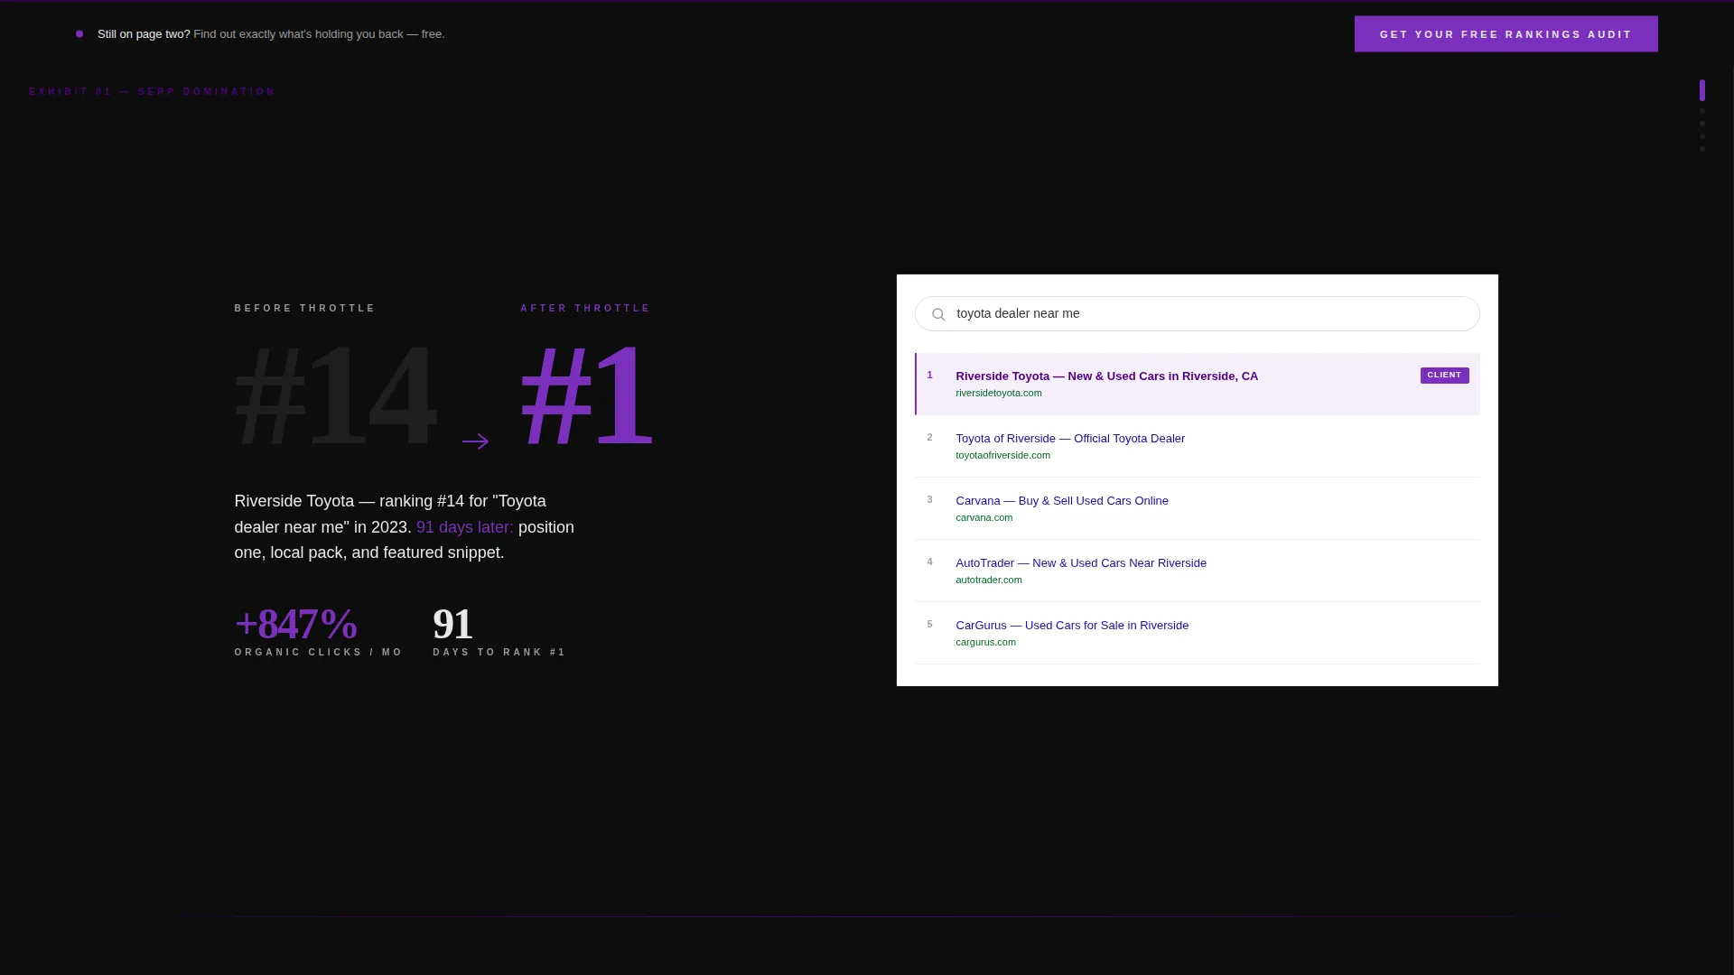This screenshot has width=1734, height=975.
Task: Click the highlighted '91 days later:' text
Action: click(464, 527)
